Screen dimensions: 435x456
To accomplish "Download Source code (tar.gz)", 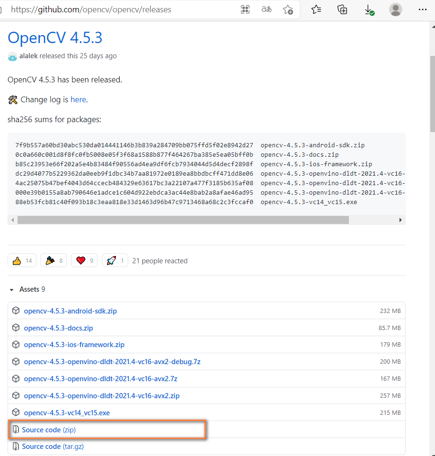I will pyautogui.click(x=53, y=447).
